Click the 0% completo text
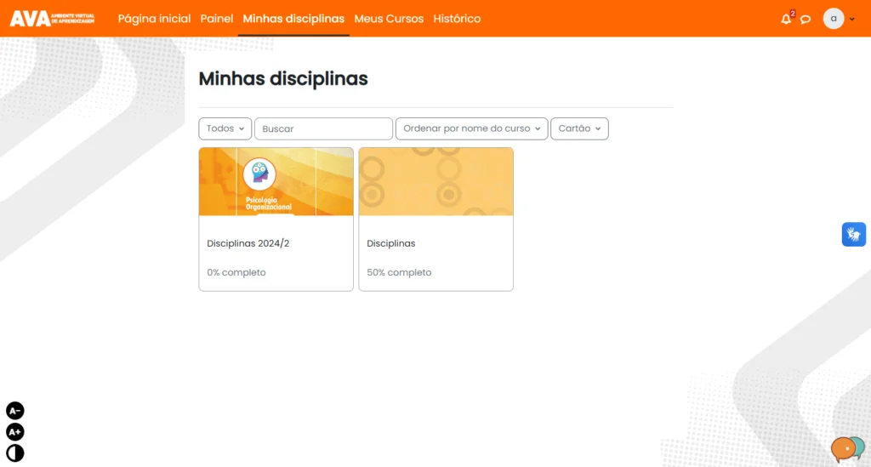Viewport: 871px width, 467px height. [x=236, y=272]
